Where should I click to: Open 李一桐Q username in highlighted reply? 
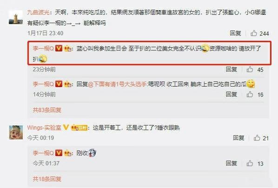tap(43, 48)
